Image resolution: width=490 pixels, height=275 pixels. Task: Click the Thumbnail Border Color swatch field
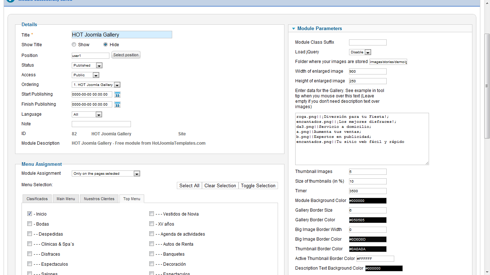(368, 249)
